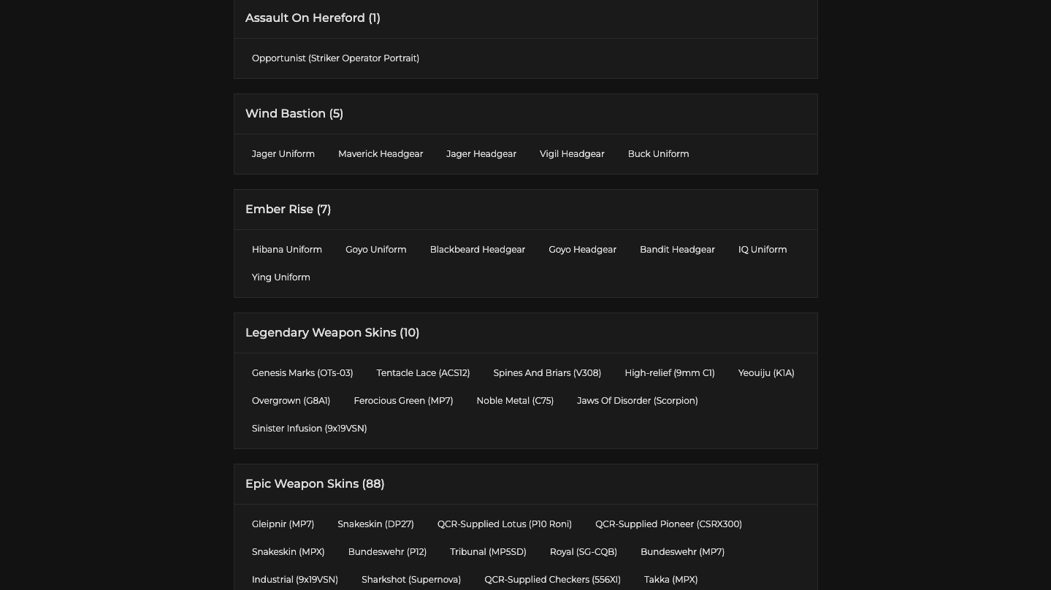The width and height of the screenshot is (1051, 590).
Task: Choose the Sharkshot (Supernova) skin
Action: 411,580
